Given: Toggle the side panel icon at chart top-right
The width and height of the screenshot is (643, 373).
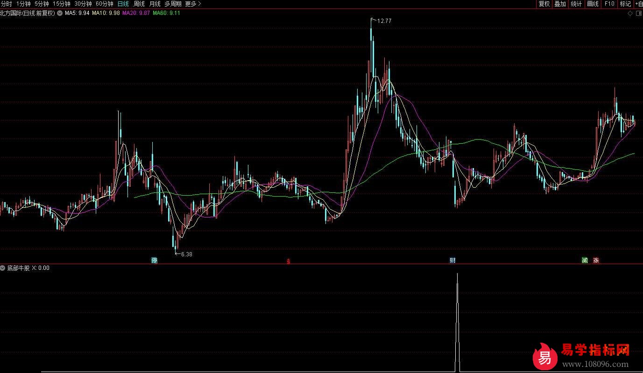Looking at the screenshot, I should tap(638, 14).
